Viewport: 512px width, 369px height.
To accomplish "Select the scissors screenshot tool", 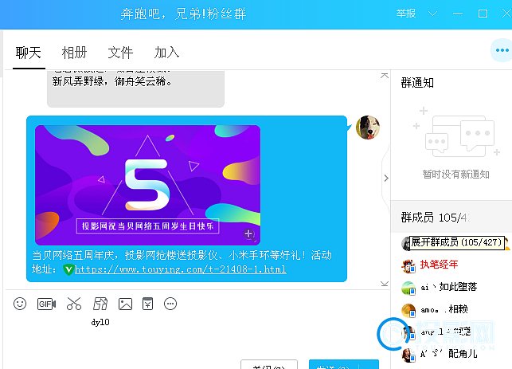I will [74, 304].
